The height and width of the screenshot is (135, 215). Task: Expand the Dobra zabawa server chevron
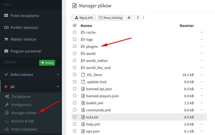[58, 74]
